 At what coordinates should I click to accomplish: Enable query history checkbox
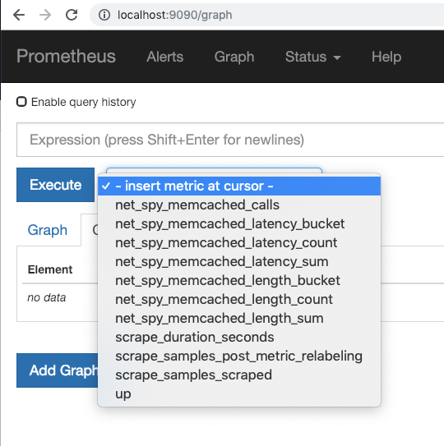pyautogui.click(x=21, y=102)
